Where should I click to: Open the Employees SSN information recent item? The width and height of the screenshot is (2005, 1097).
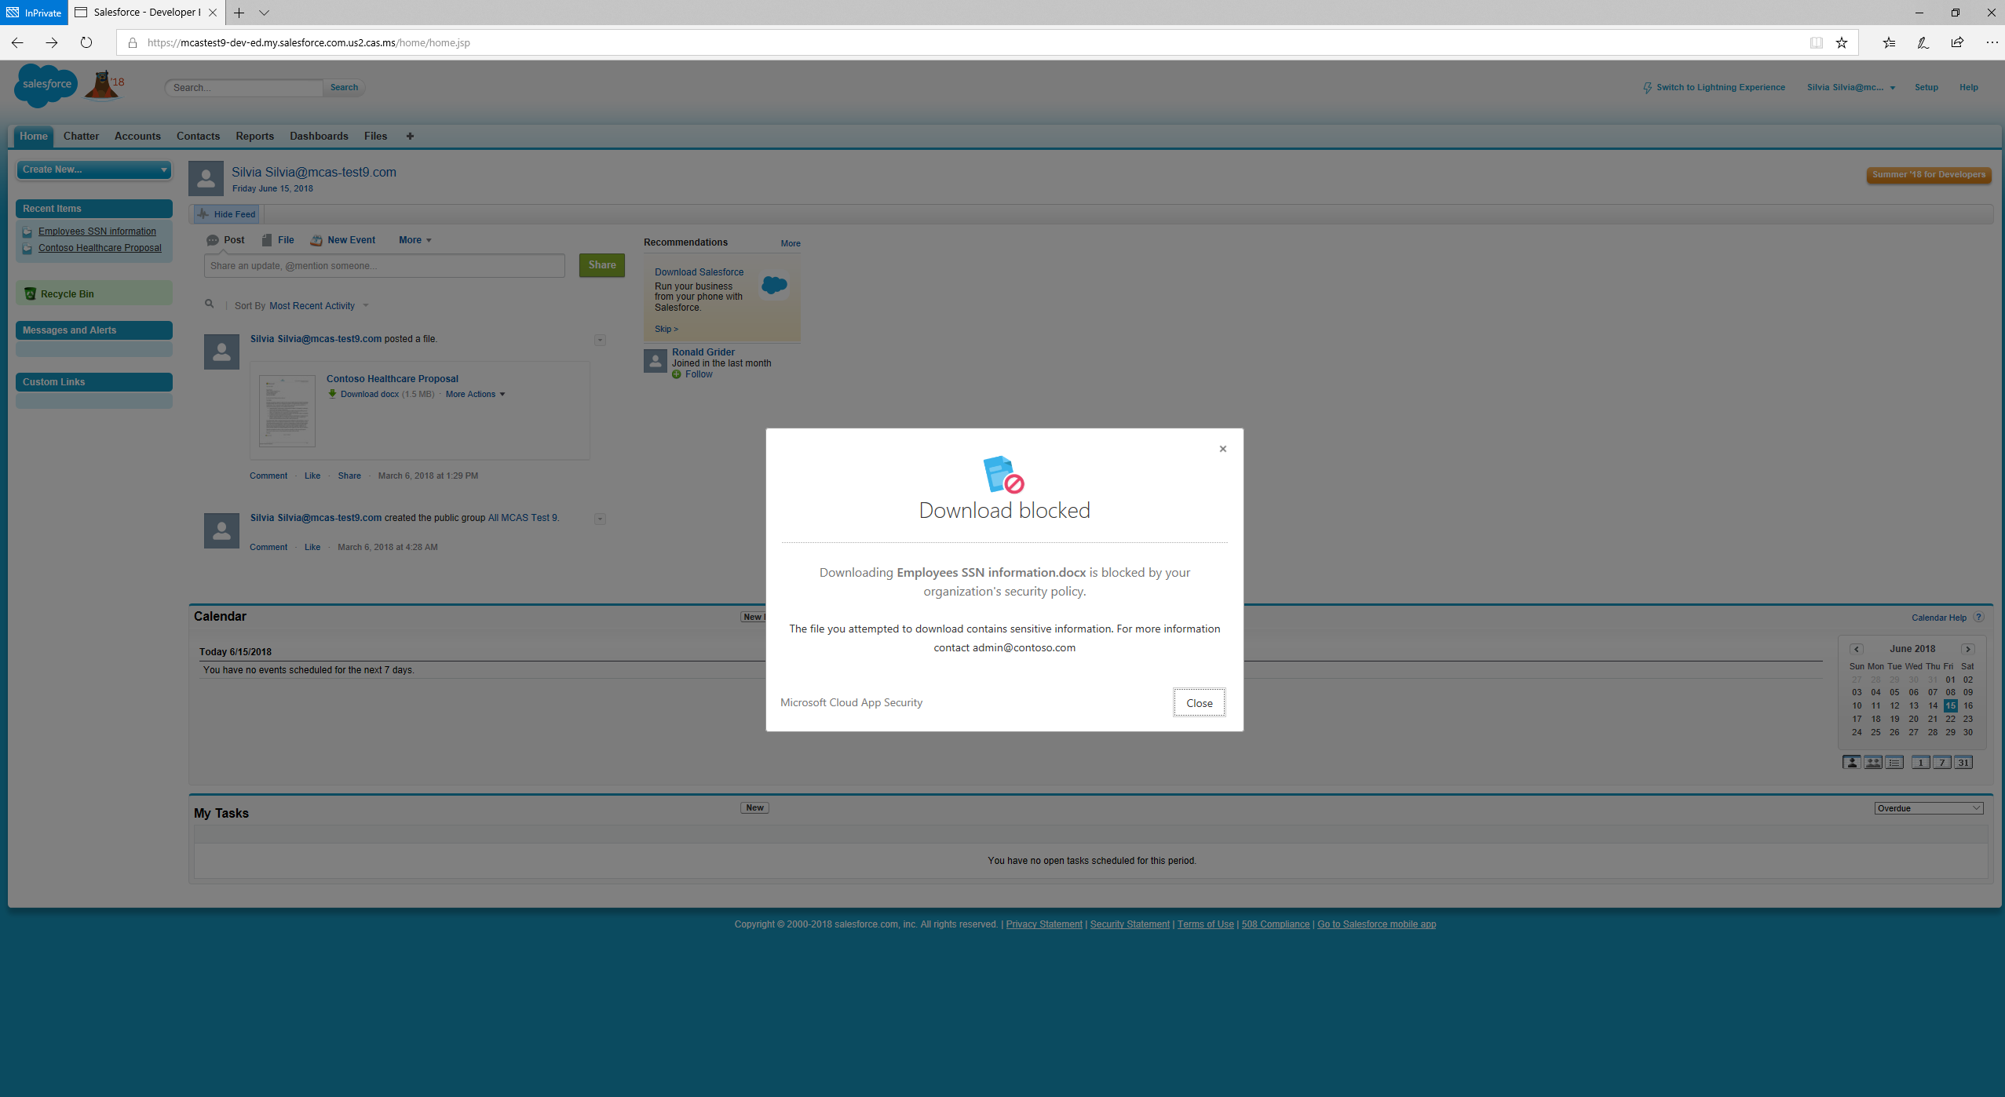pos(97,231)
